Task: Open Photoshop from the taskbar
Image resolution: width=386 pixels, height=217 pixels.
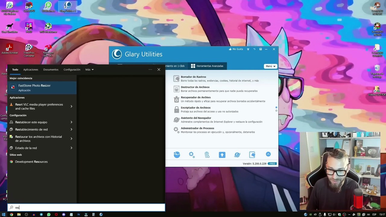Action: 78,215
